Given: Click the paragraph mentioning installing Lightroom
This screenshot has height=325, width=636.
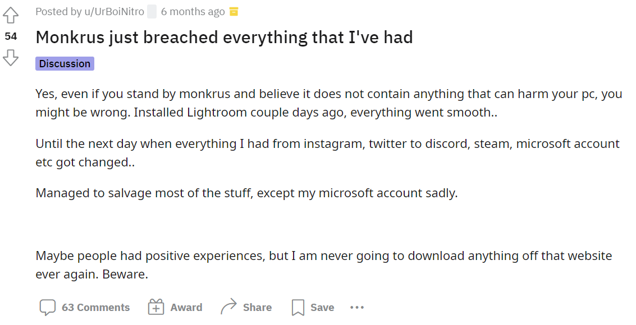Looking at the screenshot, I should (x=328, y=103).
